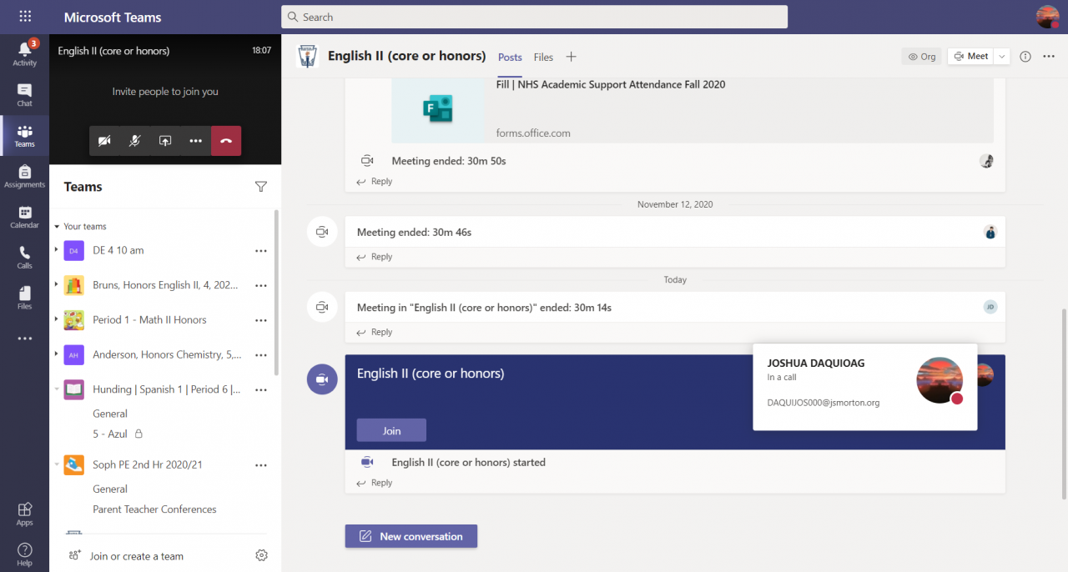This screenshot has width=1068, height=572.
Task: Open Parent Teacher Conferences channel
Action: (154, 509)
